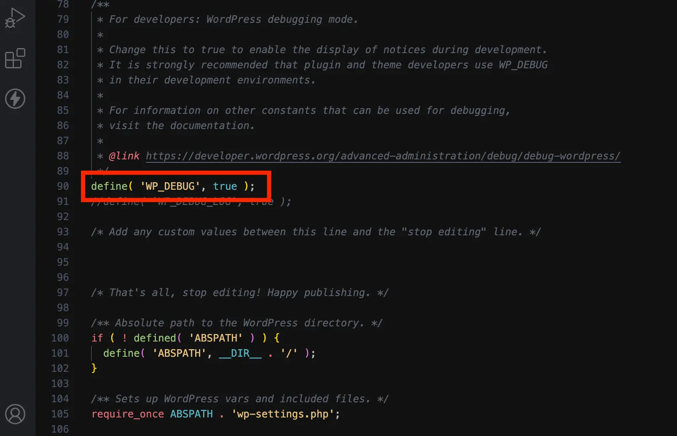Click the "Happy publishing" comment line

[x=239, y=293]
